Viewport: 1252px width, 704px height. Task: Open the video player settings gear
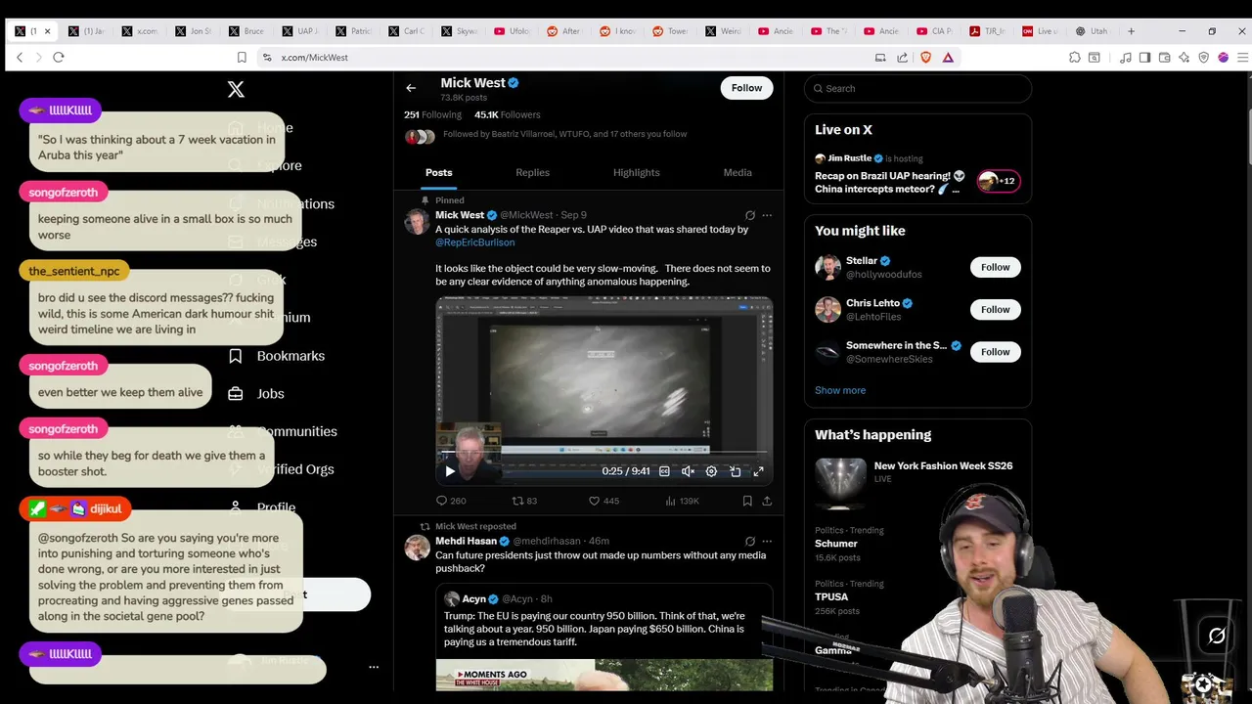pyautogui.click(x=711, y=471)
